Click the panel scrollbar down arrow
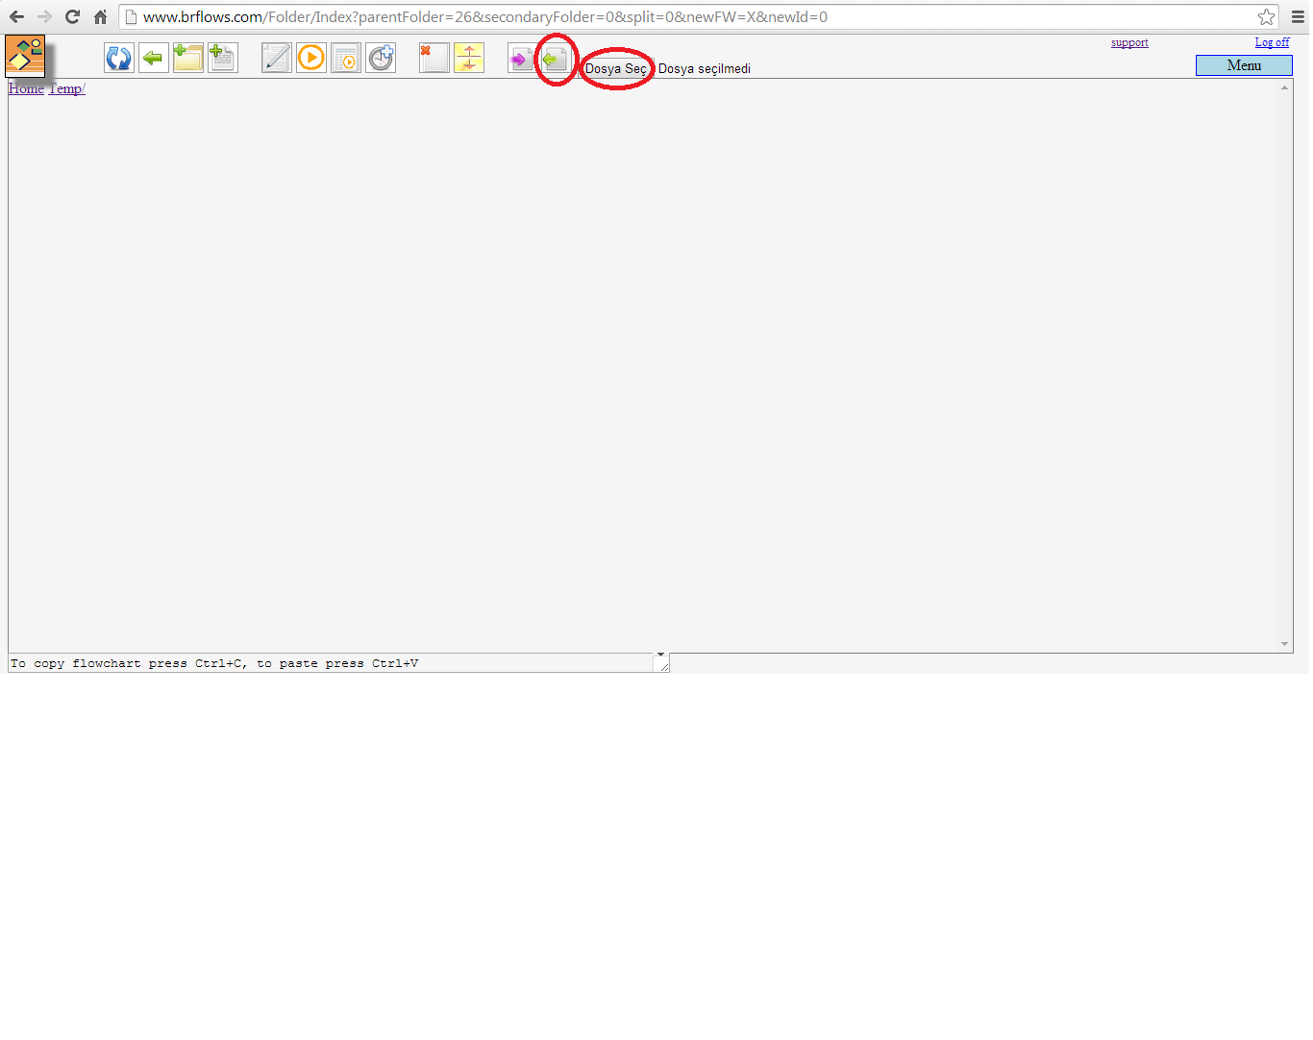The image size is (1313, 1040). coord(1284,644)
